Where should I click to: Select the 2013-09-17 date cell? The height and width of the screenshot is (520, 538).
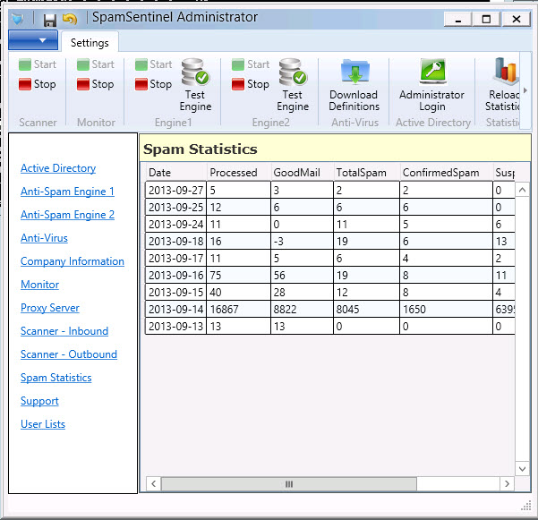pyautogui.click(x=176, y=259)
